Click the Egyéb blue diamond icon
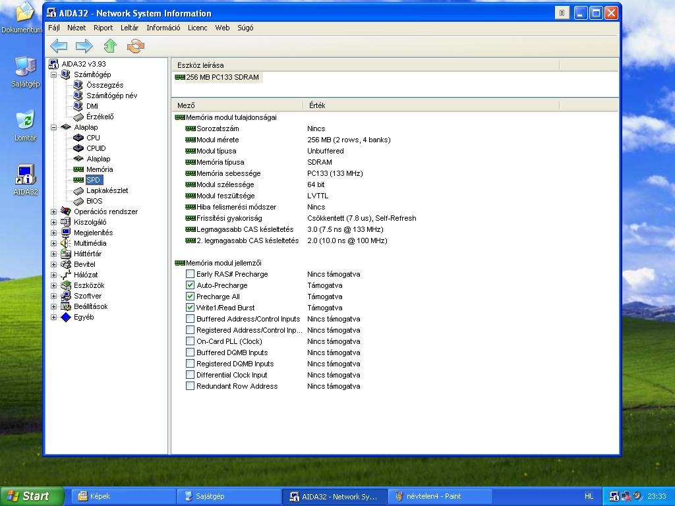 click(65, 317)
